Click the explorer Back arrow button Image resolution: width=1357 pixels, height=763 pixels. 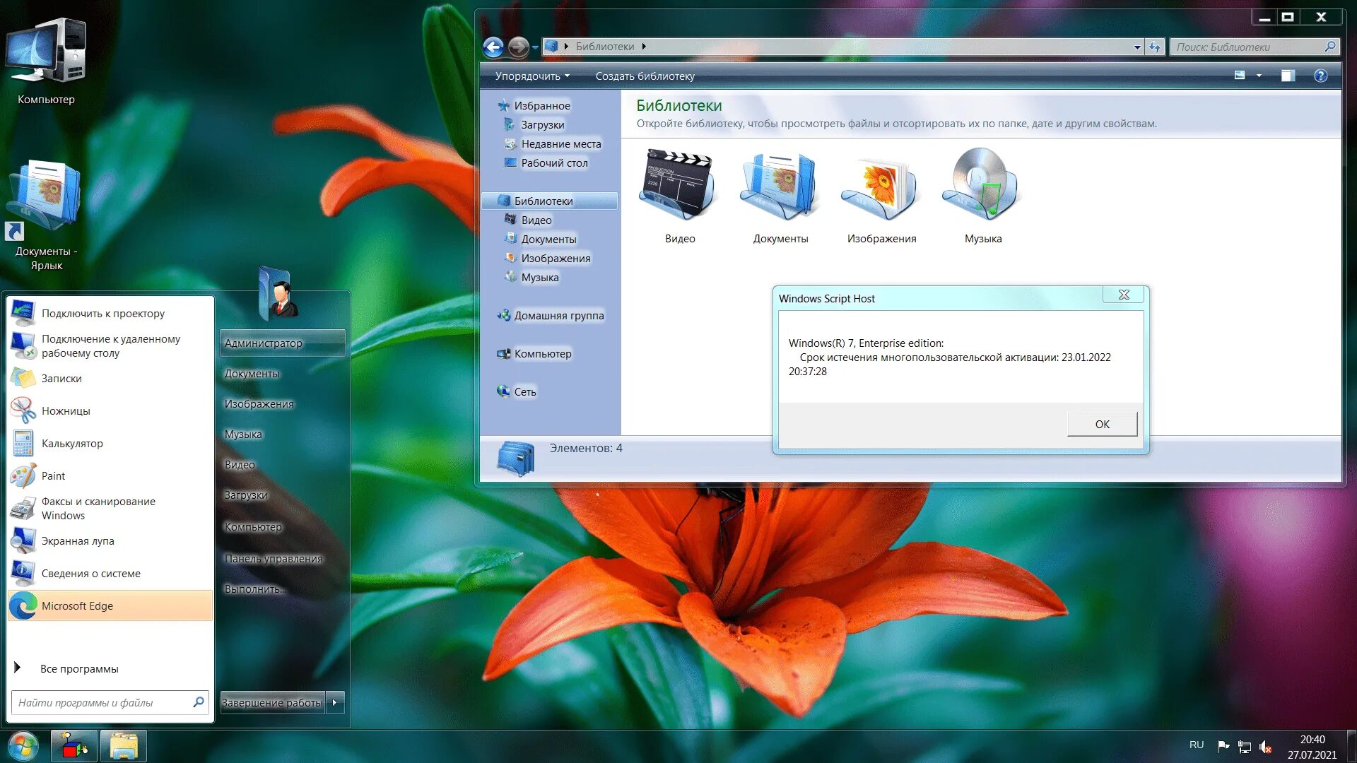[x=493, y=47]
